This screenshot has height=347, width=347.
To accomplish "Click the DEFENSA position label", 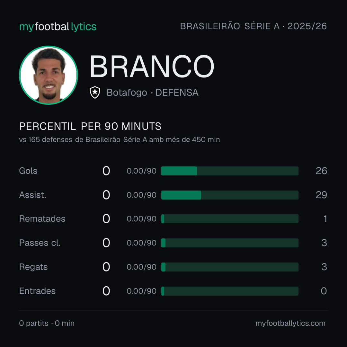I will click(177, 93).
